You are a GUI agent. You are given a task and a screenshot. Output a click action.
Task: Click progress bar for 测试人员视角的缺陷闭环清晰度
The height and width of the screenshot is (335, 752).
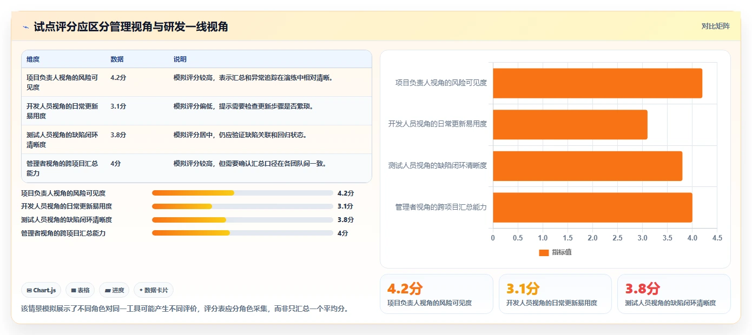[242, 220]
